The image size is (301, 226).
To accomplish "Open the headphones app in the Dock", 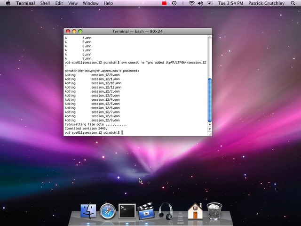I will (166, 210).
